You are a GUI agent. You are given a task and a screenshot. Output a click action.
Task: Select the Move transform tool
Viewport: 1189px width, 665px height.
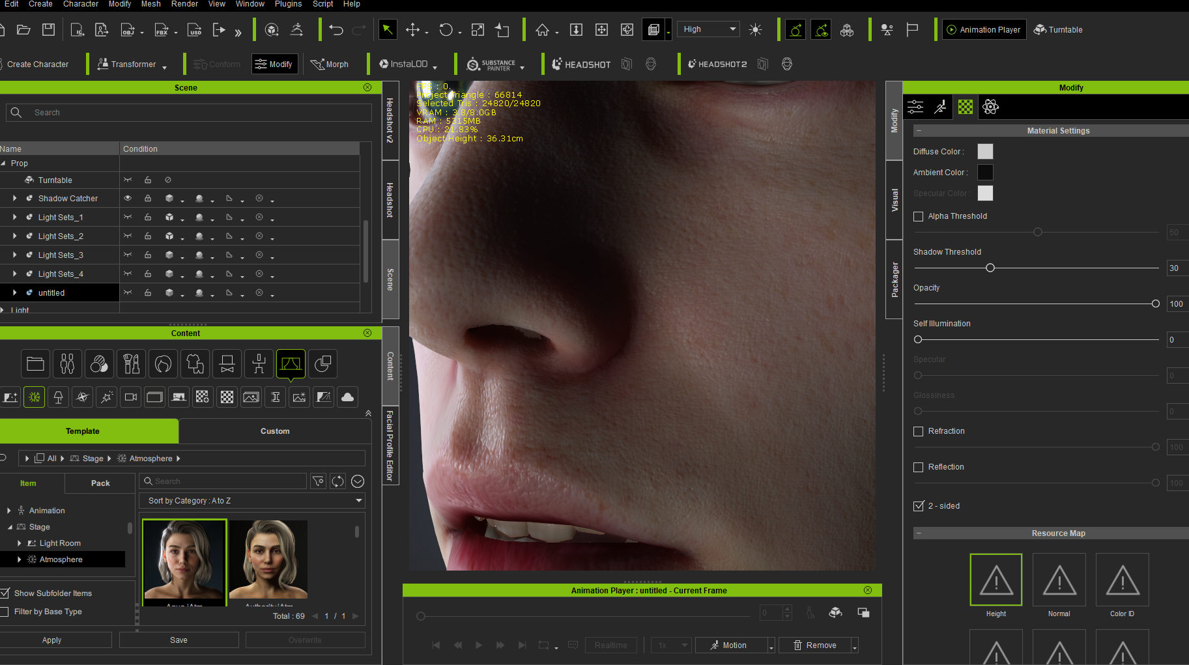[412, 29]
